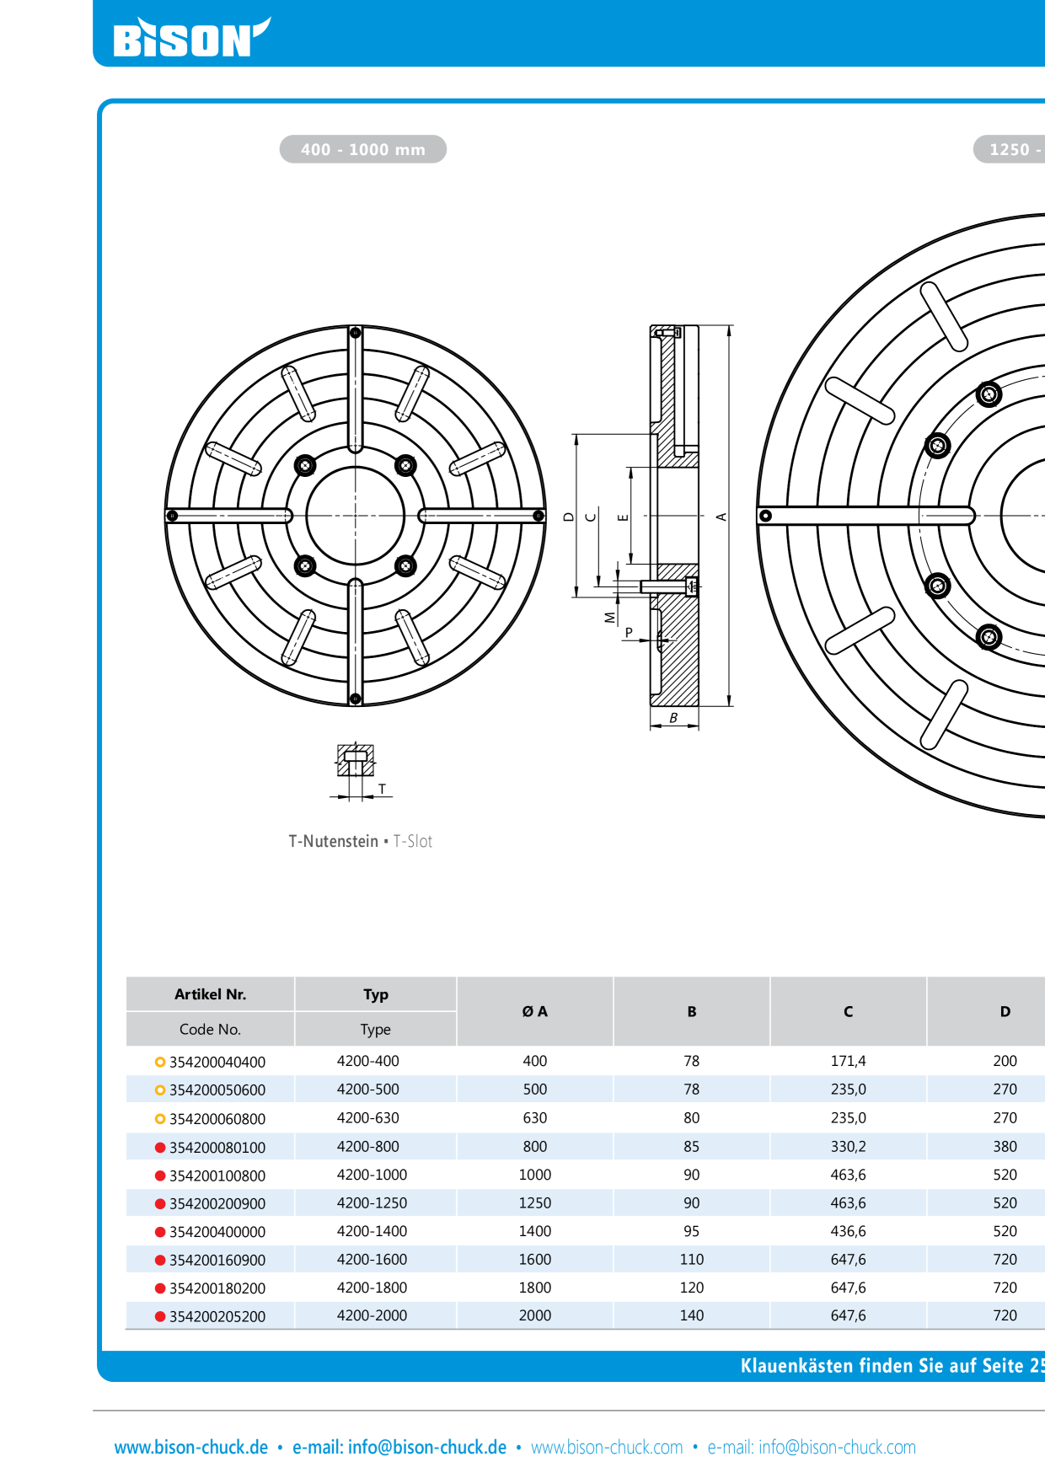Image resolution: width=1045 pixels, height=1478 pixels.
Task: Open the www.bison-chuck.de website link
Action: [x=191, y=1447]
